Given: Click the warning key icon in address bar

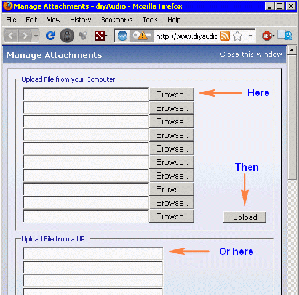Looking at the screenshot, I should [142, 36].
